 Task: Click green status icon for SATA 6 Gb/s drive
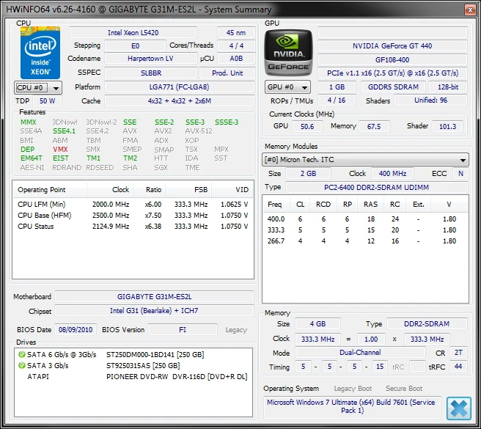[22, 355]
